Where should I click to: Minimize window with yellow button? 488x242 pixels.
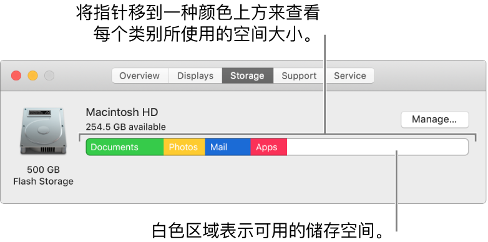pyautogui.click(x=32, y=75)
